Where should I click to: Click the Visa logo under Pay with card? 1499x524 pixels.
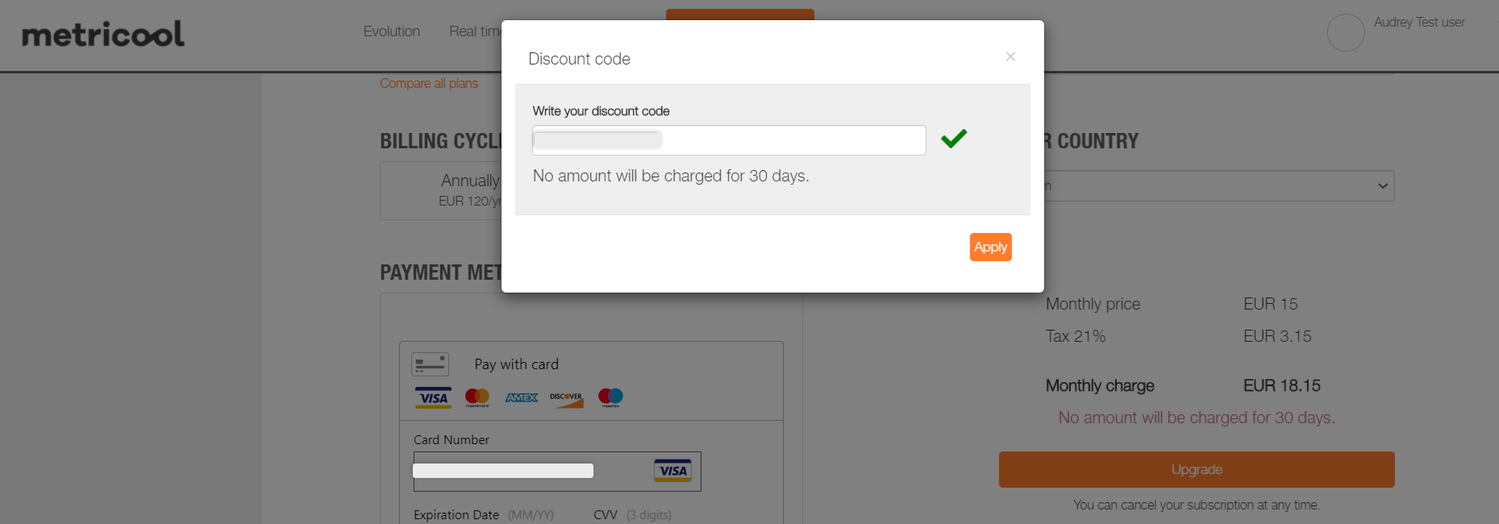coord(433,397)
